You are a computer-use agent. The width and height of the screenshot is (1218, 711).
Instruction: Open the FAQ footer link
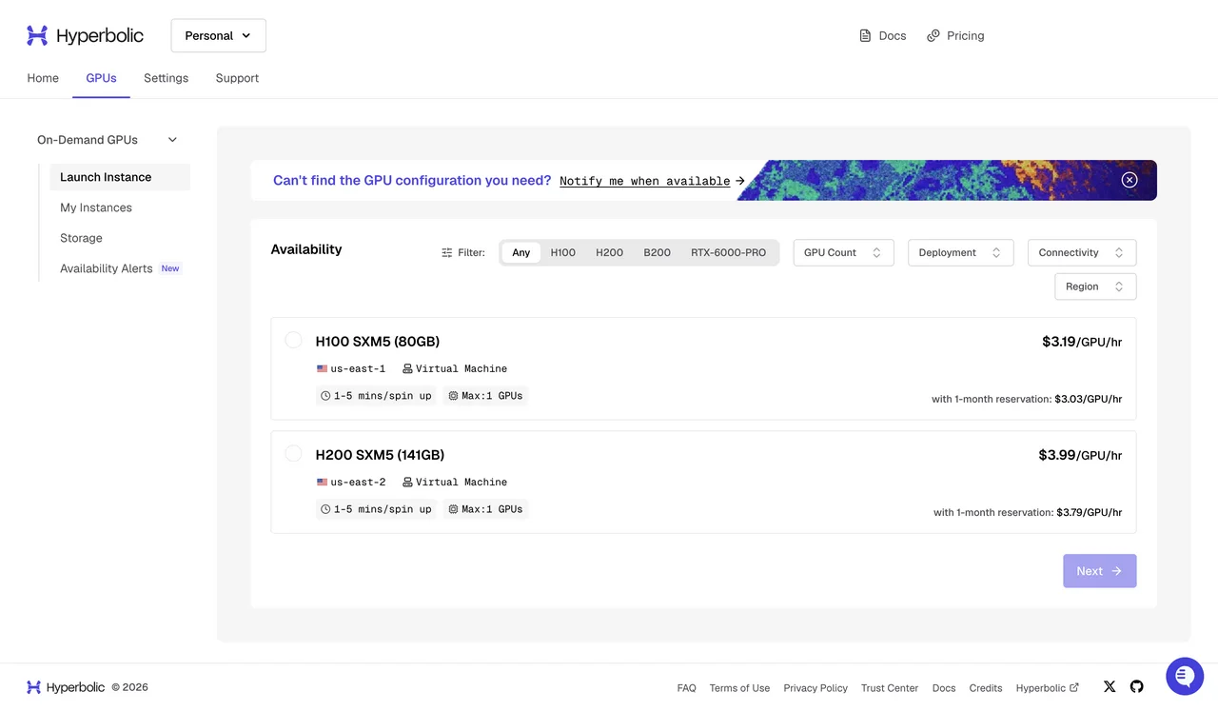(x=686, y=688)
